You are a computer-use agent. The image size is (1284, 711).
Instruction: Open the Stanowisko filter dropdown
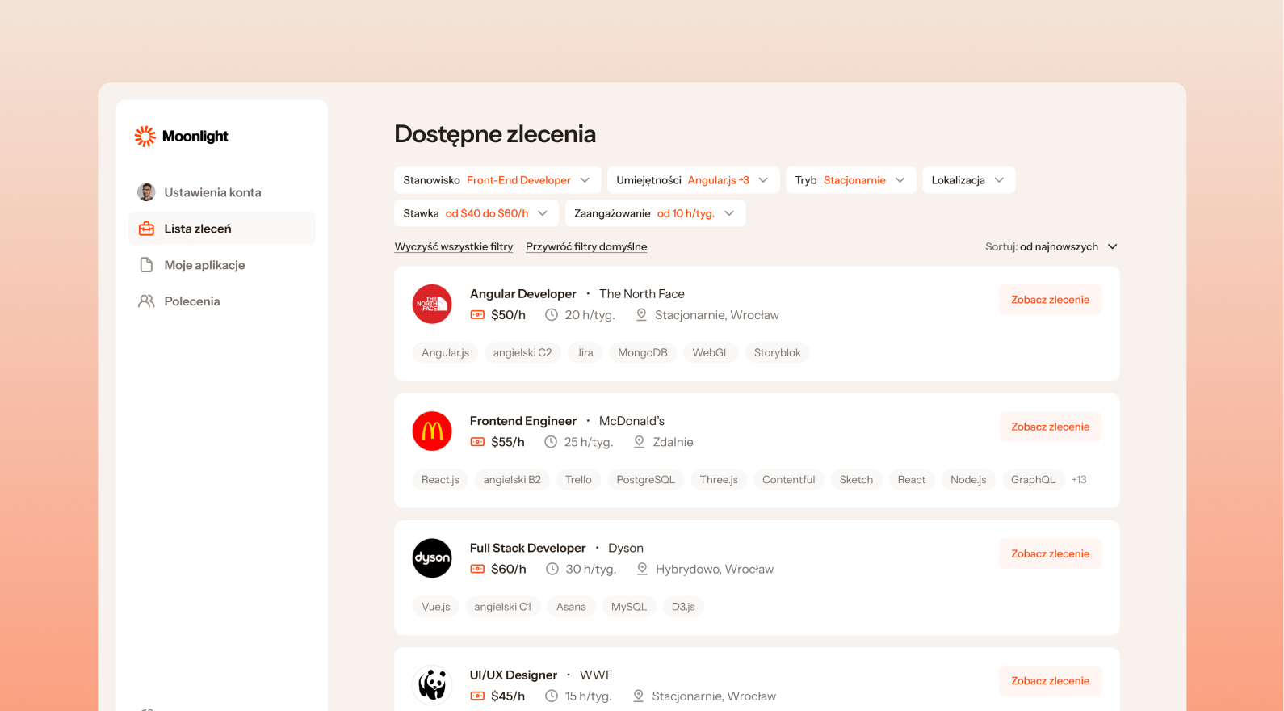(x=497, y=180)
